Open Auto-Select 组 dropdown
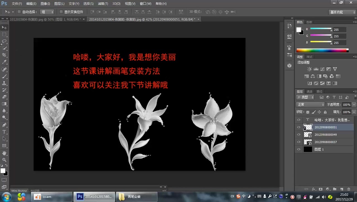Viewport: 357px width, 202px height. click(x=47, y=12)
